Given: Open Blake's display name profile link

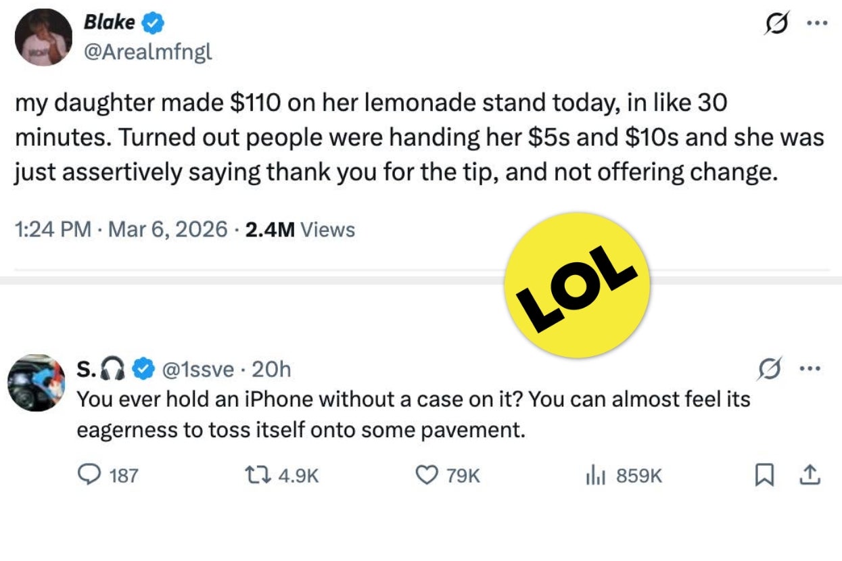Looking at the screenshot, I should [x=109, y=22].
